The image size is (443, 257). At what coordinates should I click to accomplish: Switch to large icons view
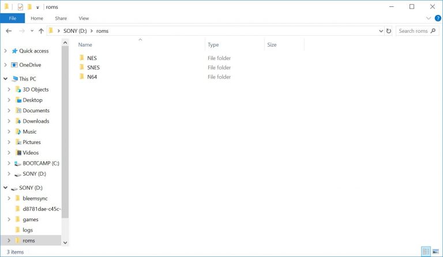[x=436, y=252]
